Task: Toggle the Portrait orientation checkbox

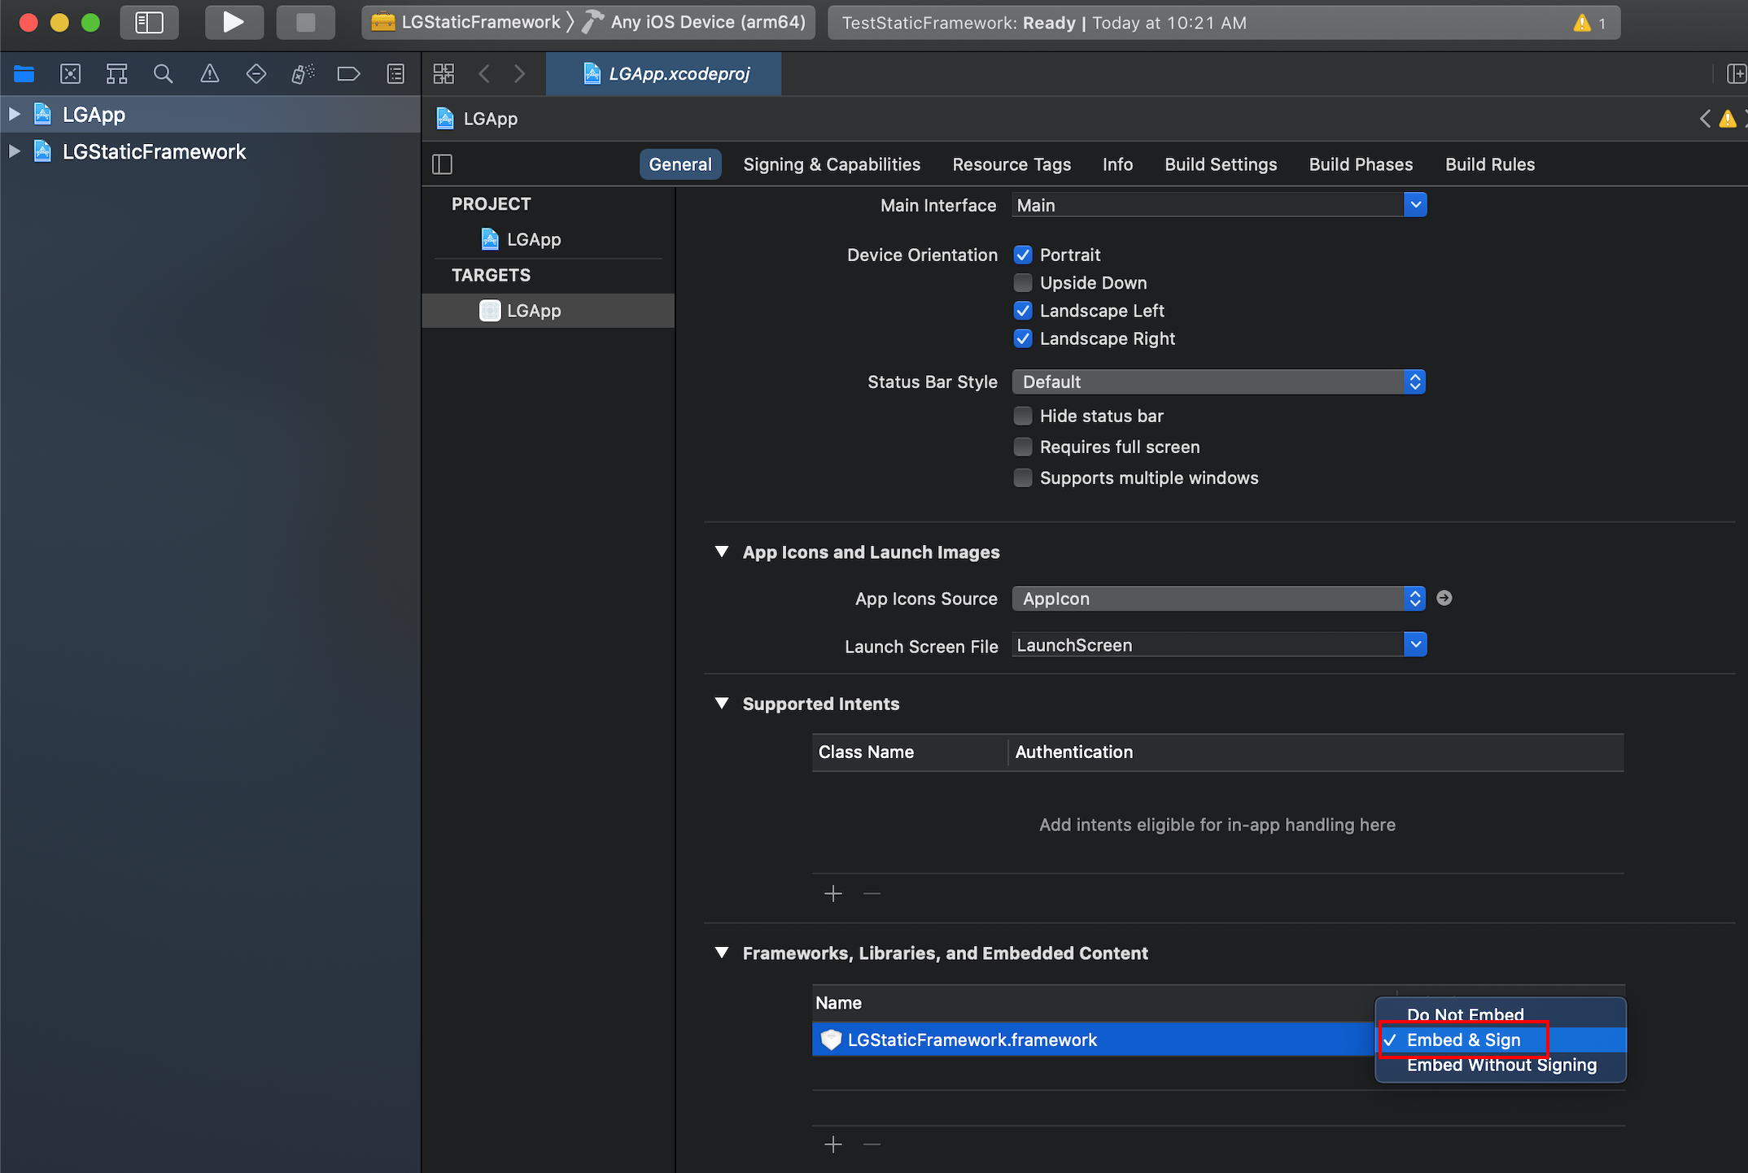Action: point(1023,255)
